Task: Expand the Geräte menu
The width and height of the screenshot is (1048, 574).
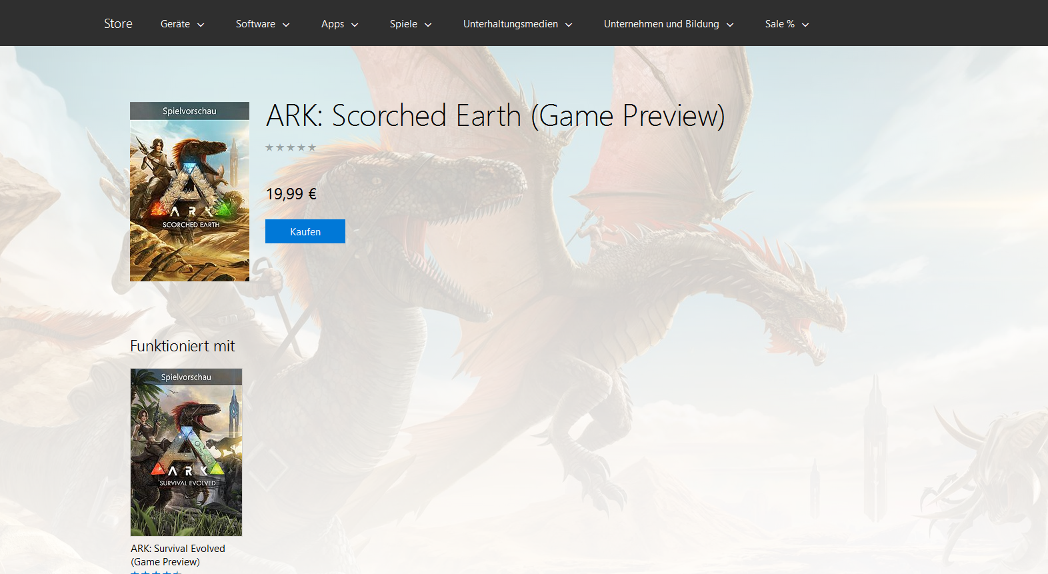Action: [x=182, y=24]
